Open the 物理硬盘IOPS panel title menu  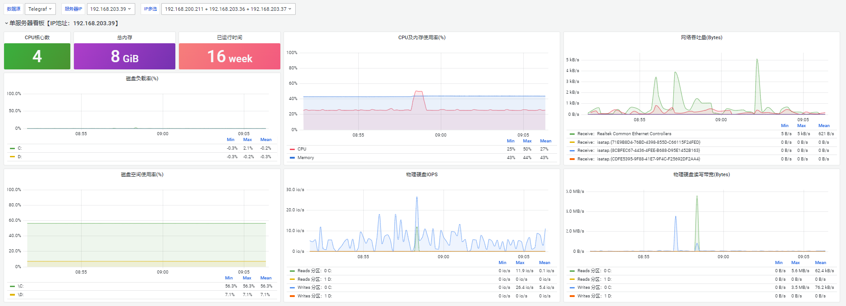pos(422,174)
